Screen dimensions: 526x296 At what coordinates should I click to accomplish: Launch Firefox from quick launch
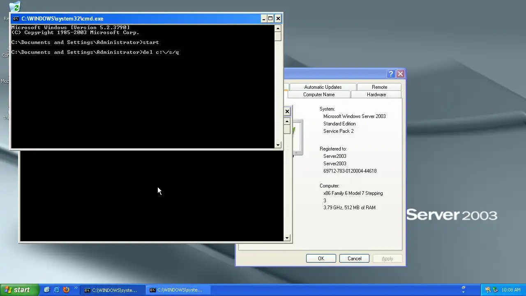point(66,290)
